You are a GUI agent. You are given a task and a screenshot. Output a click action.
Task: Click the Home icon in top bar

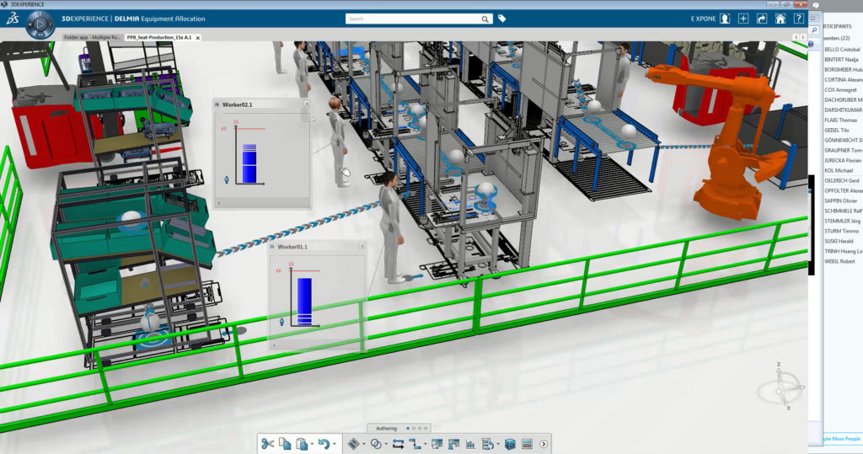(780, 19)
